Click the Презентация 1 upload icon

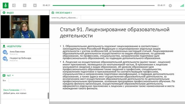pyautogui.click(x=53, y=13)
